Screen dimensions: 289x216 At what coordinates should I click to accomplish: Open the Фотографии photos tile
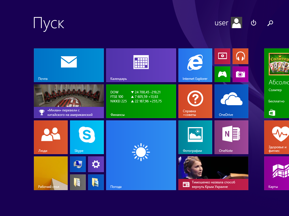click(195, 137)
